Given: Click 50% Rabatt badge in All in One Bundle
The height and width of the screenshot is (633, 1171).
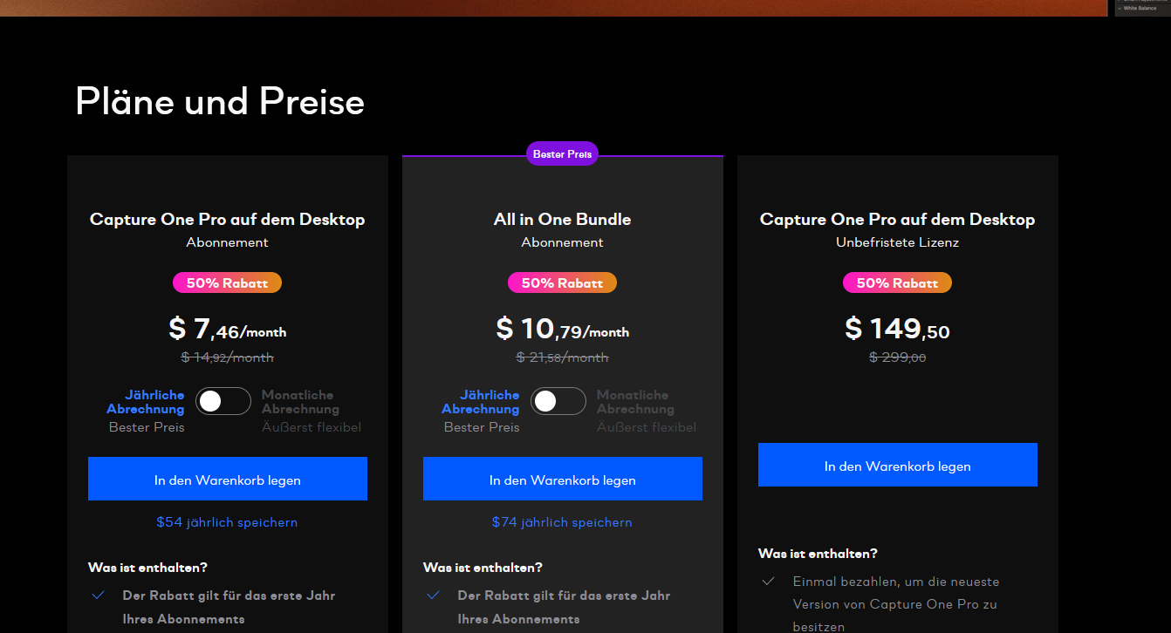Looking at the screenshot, I should coord(562,282).
